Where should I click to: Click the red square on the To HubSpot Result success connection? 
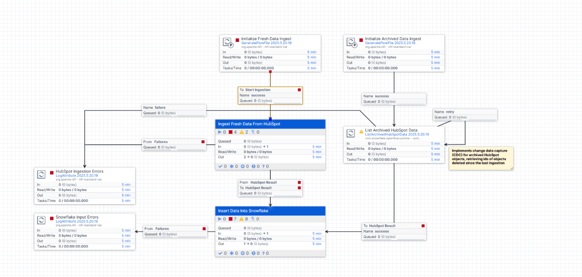423,226
